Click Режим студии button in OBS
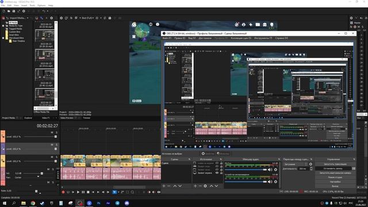This screenshot has width=368, height=207. (335, 177)
